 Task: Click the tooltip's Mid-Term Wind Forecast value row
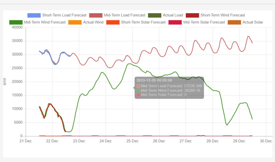[170, 91]
